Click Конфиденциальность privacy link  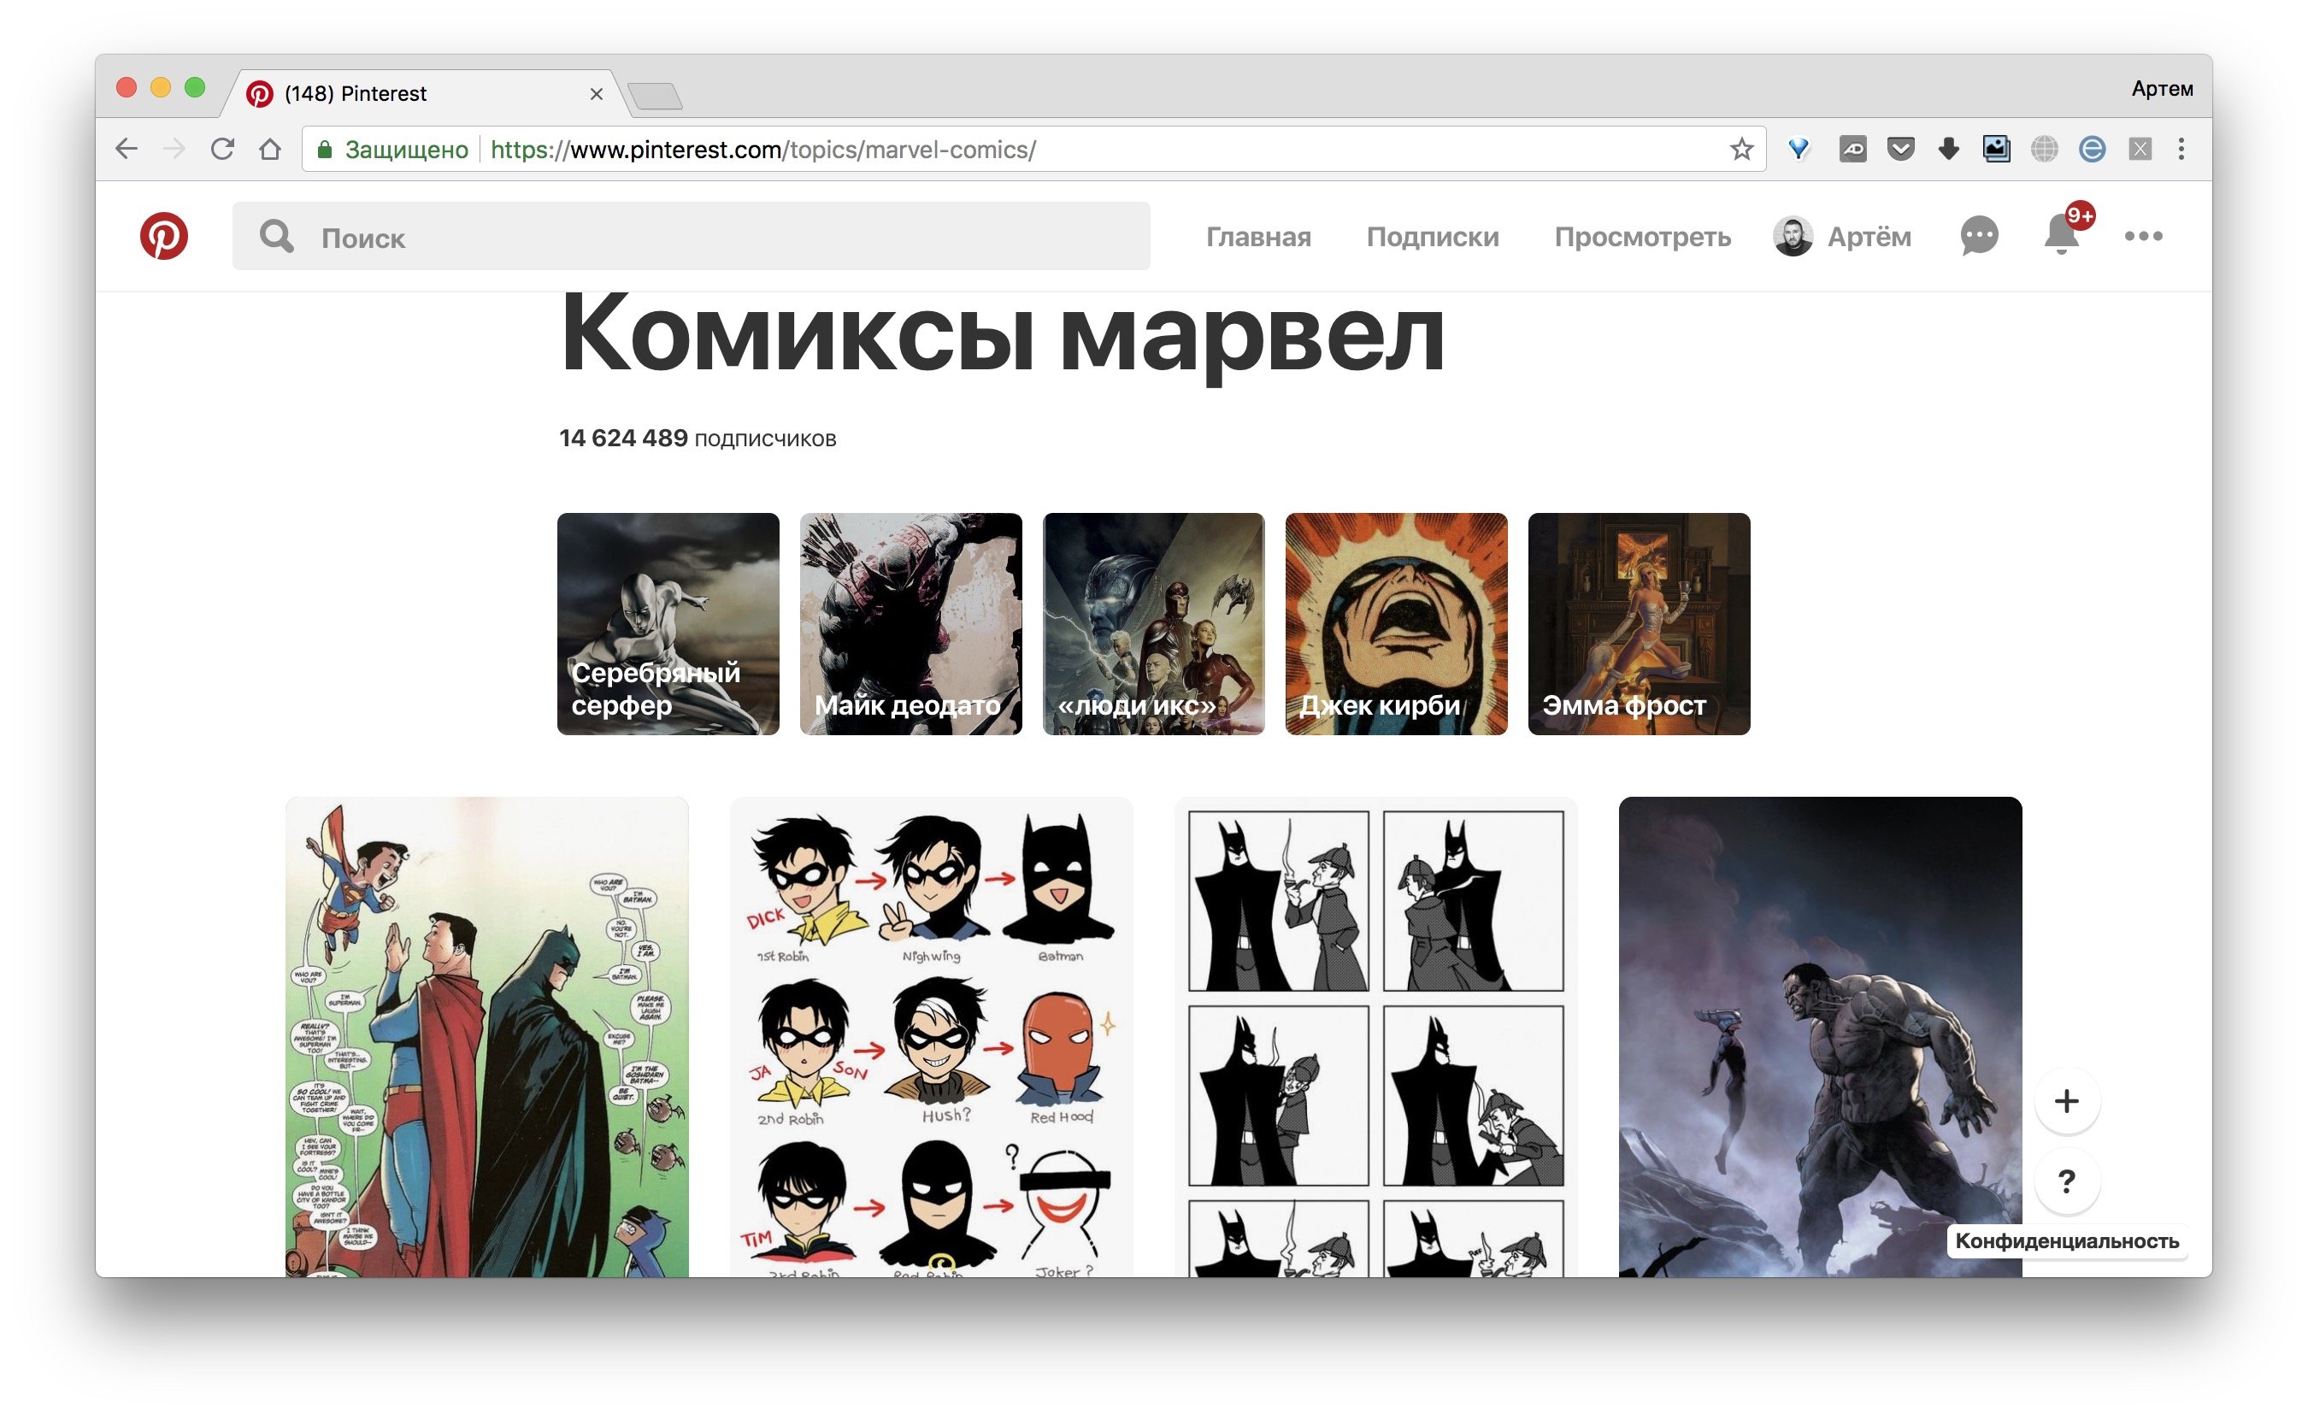[x=2066, y=1240]
